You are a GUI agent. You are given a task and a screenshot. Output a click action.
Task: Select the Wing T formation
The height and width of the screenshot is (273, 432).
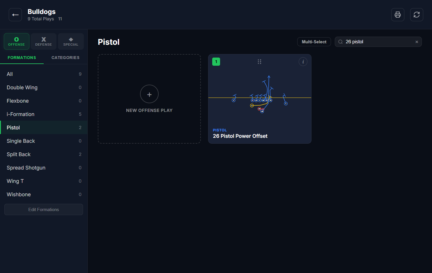tap(44, 181)
